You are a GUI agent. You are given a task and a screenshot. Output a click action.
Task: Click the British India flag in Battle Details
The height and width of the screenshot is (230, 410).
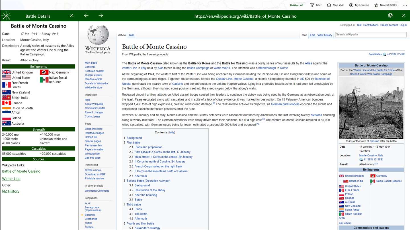pos(7,97)
